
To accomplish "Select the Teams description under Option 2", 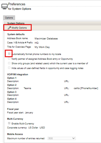I will [27, 88].
